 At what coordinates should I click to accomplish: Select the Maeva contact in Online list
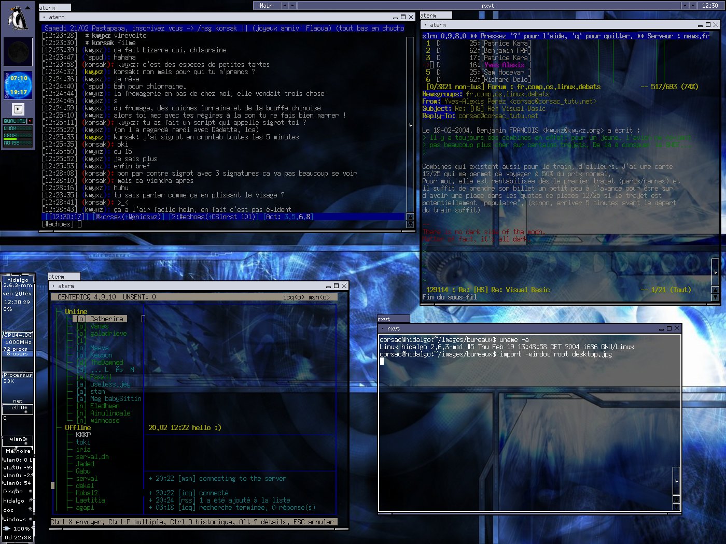(99, 348)
